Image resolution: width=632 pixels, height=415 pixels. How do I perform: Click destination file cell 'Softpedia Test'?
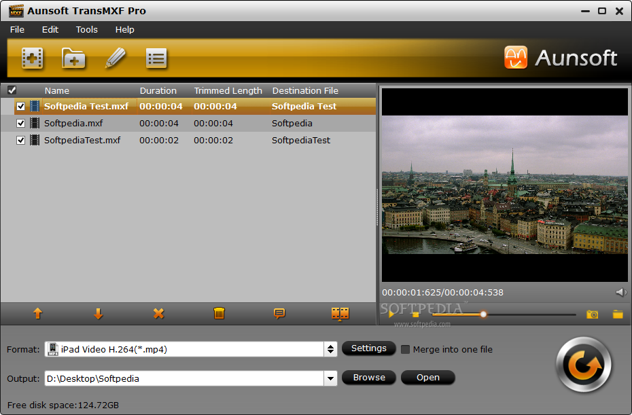click(304, 107)
